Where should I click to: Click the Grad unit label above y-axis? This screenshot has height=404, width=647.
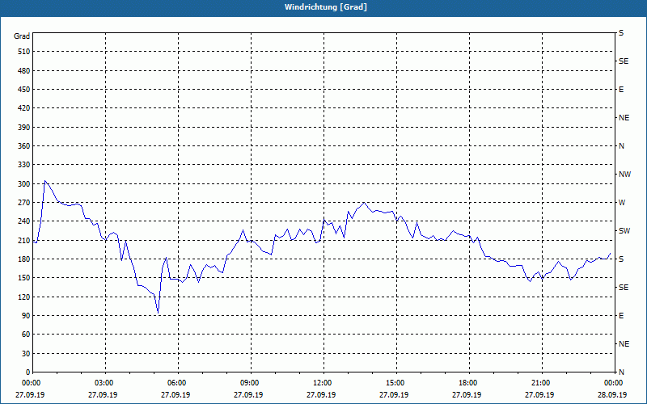click(22, 36)
